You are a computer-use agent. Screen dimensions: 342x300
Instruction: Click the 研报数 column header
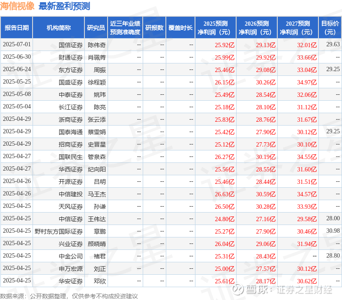154,28
